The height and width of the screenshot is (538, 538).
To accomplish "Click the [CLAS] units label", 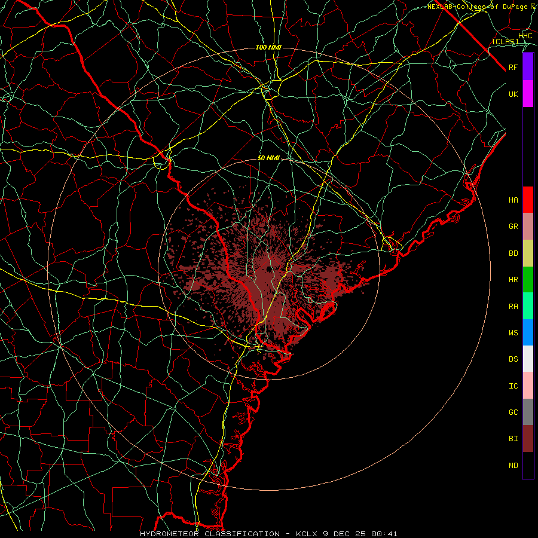I will pos(505,41).
